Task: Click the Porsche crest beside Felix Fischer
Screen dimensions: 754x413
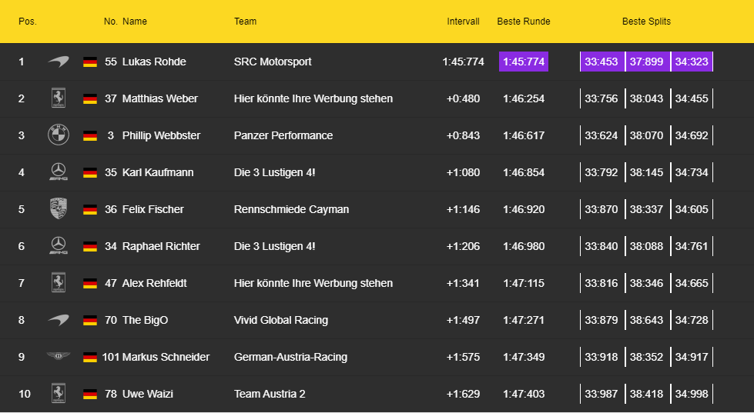Action: pos(59,209)
